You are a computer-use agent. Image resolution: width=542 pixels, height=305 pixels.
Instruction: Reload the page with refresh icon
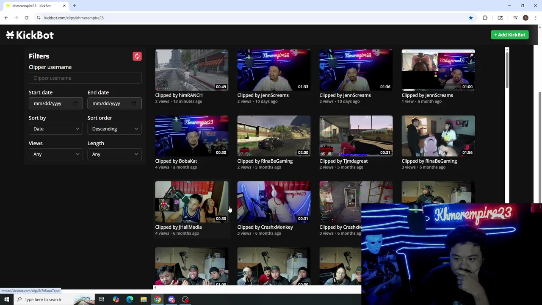[x=26, y=18]
